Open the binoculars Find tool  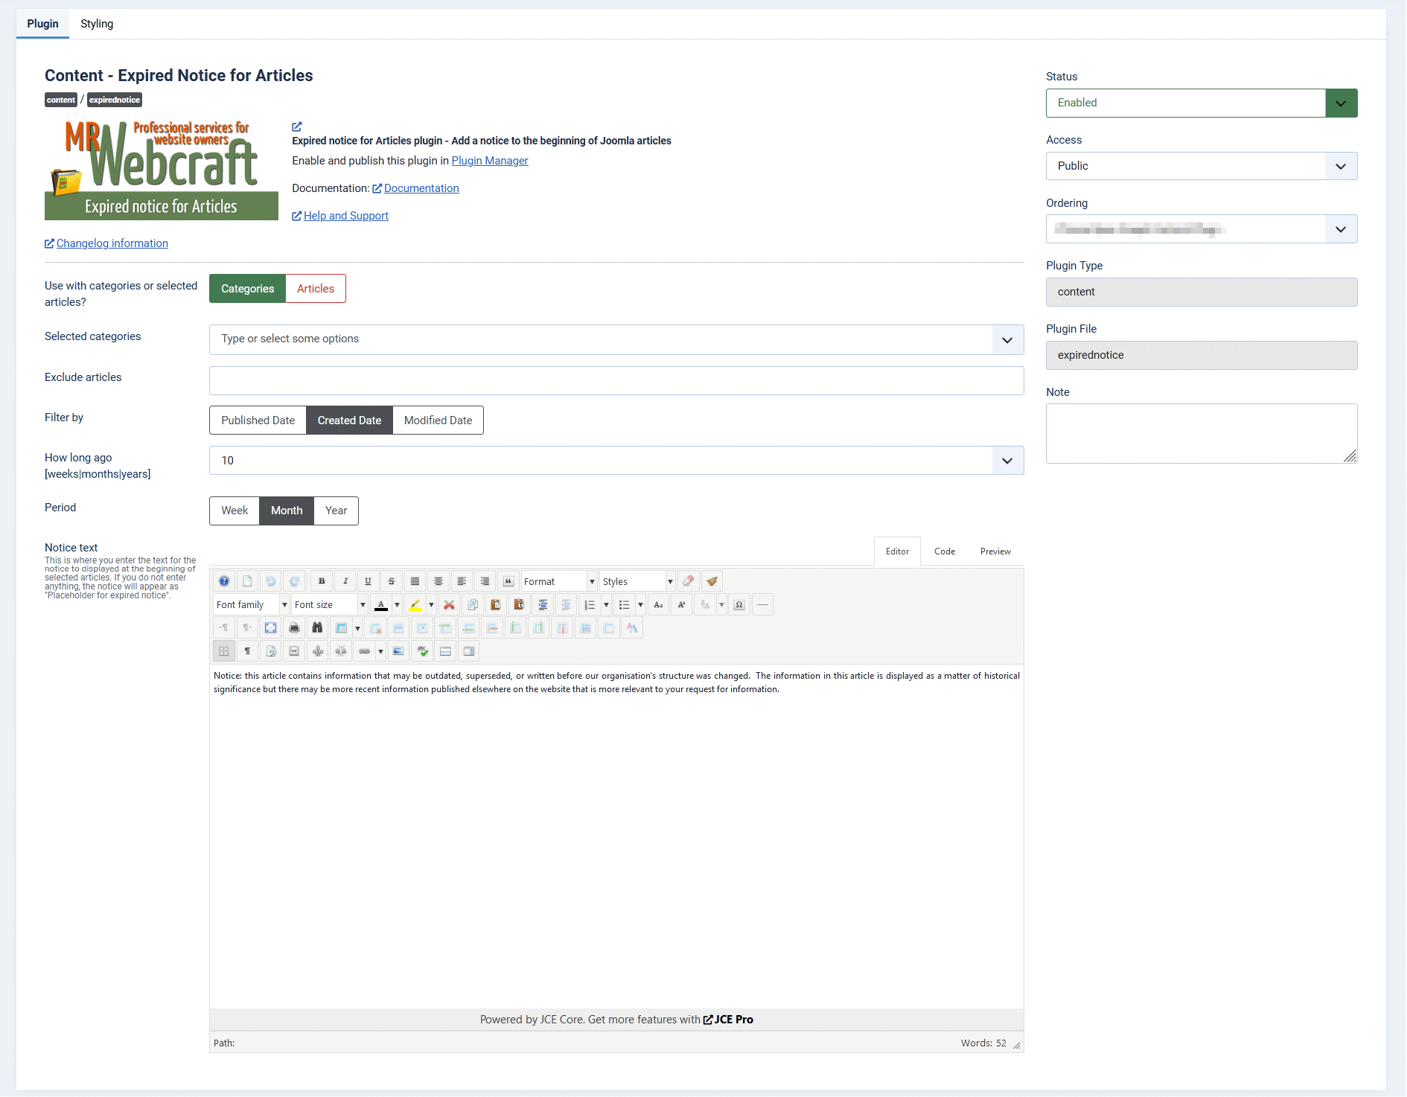tap(317, 628)
